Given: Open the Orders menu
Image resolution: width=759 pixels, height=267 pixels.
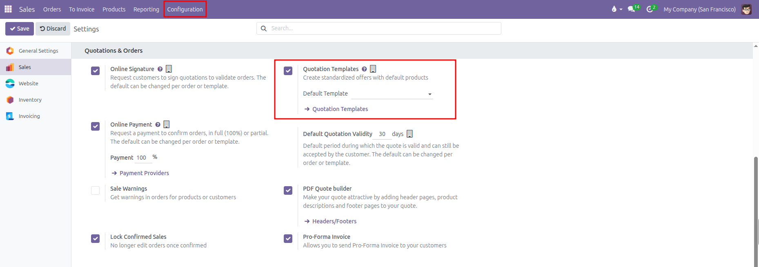Looking at the screenshot, I should pos(52,9).
